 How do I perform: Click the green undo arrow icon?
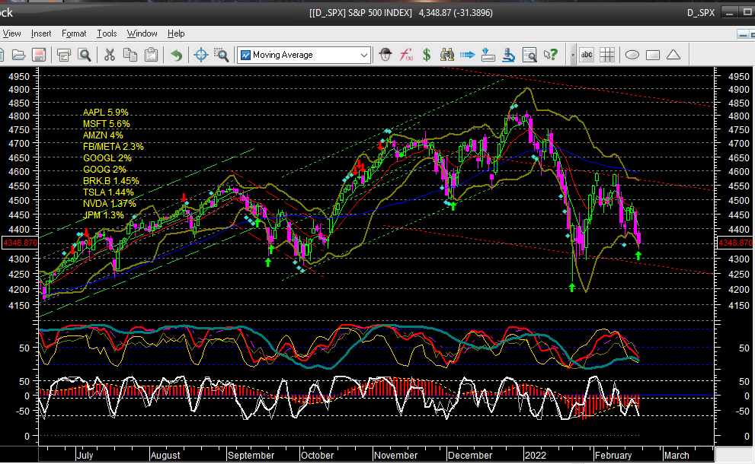click(x=176, y=55)
